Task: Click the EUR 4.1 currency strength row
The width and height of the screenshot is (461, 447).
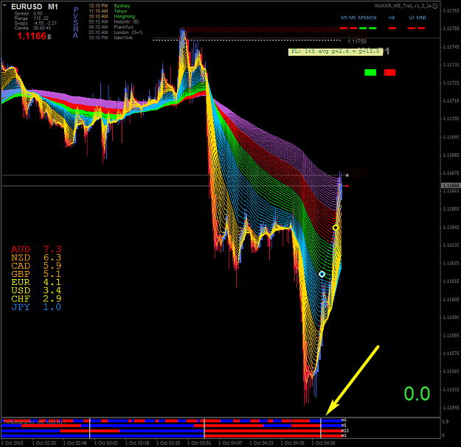Action: pos(36,282)
